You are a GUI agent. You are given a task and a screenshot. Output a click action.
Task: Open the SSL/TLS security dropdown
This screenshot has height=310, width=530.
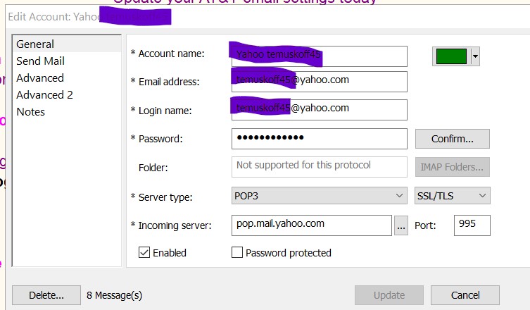click(x=453, y=196)
